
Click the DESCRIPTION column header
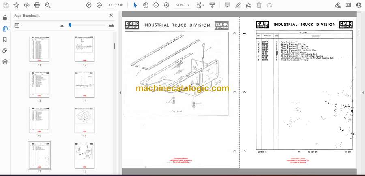[316, 36]
